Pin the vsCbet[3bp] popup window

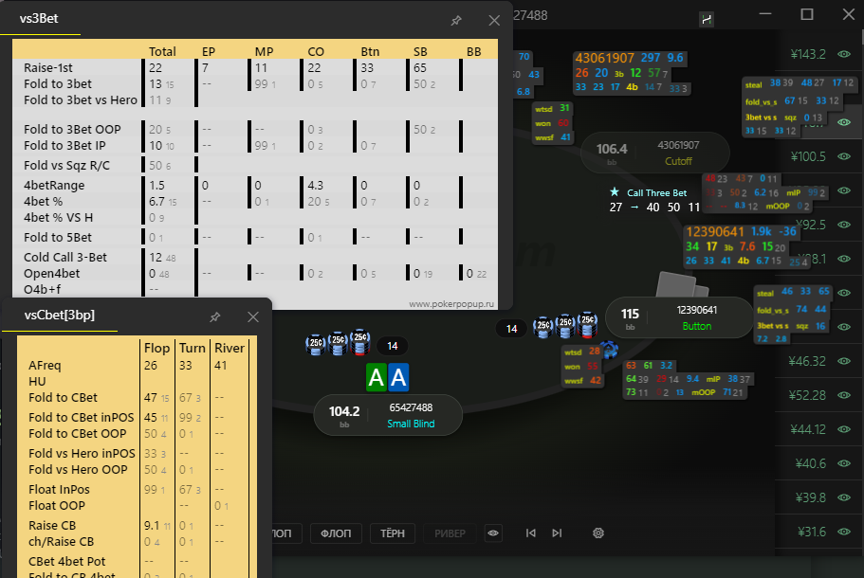pyautogui.click(x=215, y=317)
